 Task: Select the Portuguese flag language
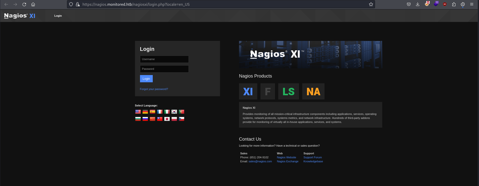tap(181, 112)
